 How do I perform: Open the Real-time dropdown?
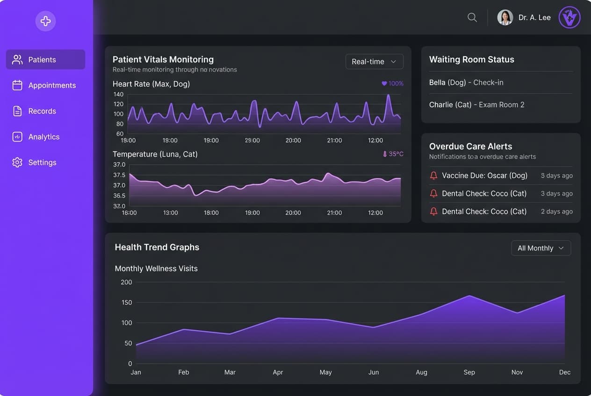coord(374,61)
